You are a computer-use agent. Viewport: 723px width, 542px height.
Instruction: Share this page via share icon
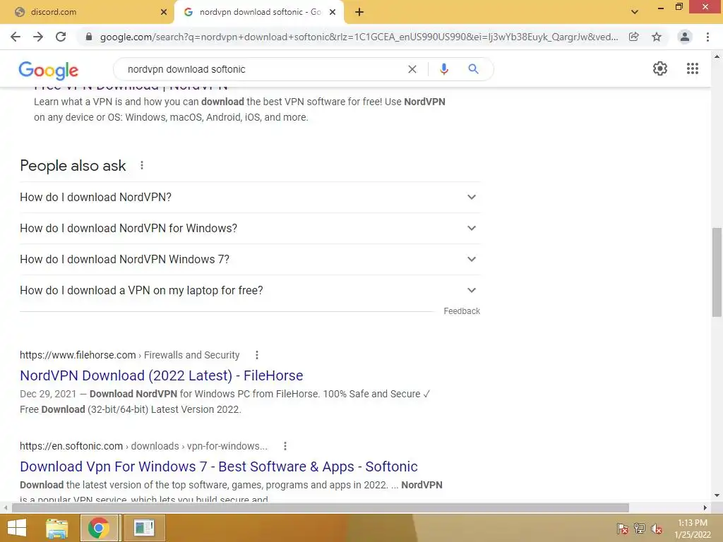(x=634, y=37)
